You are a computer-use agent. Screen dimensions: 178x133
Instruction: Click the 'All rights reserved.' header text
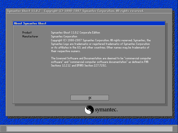pos(130,11)
